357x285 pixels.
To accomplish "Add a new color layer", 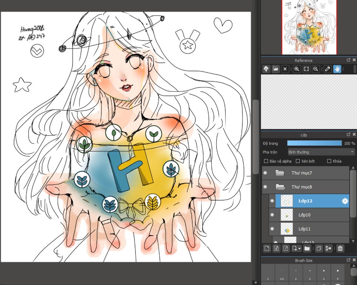I will pyautogui.click(x=267, y=248).
